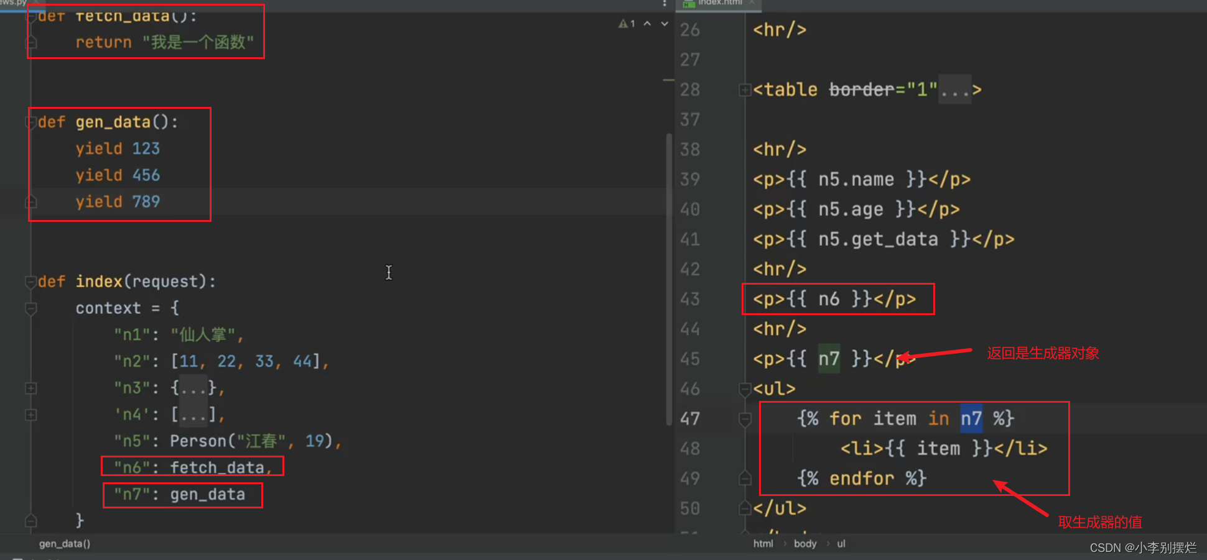This screenshot has height=560, width=1207.
Task: Click the '"n1": "仙人掌",' line
Action: point(179,335)
